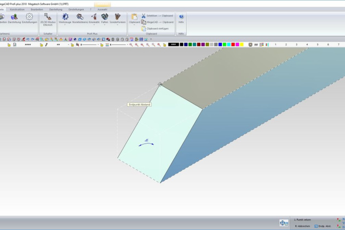
Task: Open the line style dropdown in the attribute bar
Action: pyautogui.click(x=27, y=44)
